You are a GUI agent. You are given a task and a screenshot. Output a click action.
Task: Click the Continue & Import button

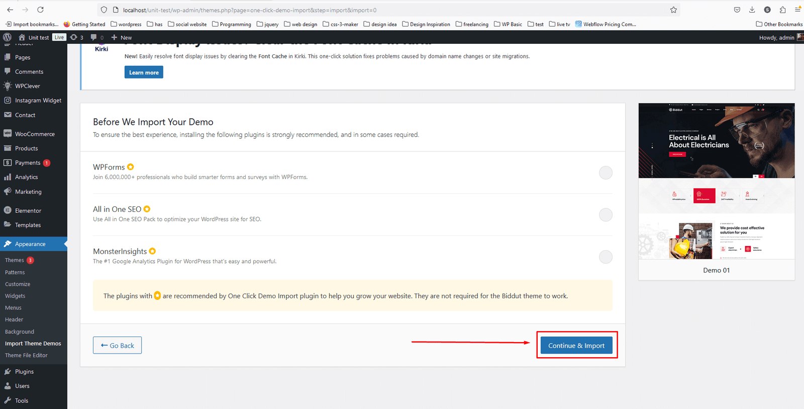[576, 346]
